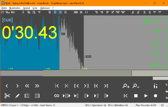168x107 pixels.
Task: Open the Spezial menu
Action: pyautogui.click(x=27, y=8)
